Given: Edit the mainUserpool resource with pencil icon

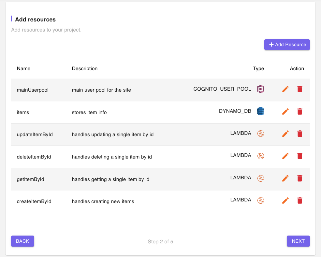Looking at the screenshot, I should point(285,89).
